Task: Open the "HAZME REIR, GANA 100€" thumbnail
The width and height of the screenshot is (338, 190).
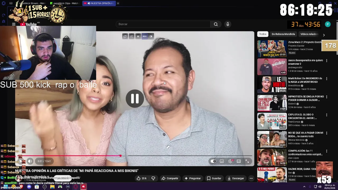Action: [272, 175]
